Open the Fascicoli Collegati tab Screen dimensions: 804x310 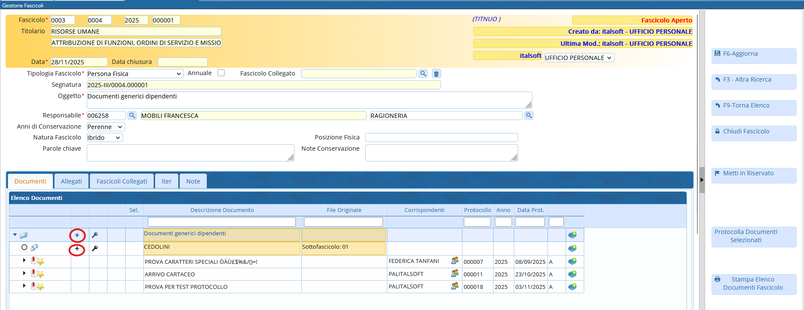(x=122, y=181)
